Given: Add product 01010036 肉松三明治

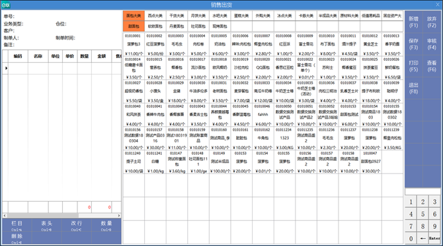Looking at the screenshot, I should pyautogui.click(x=327, y=91).
